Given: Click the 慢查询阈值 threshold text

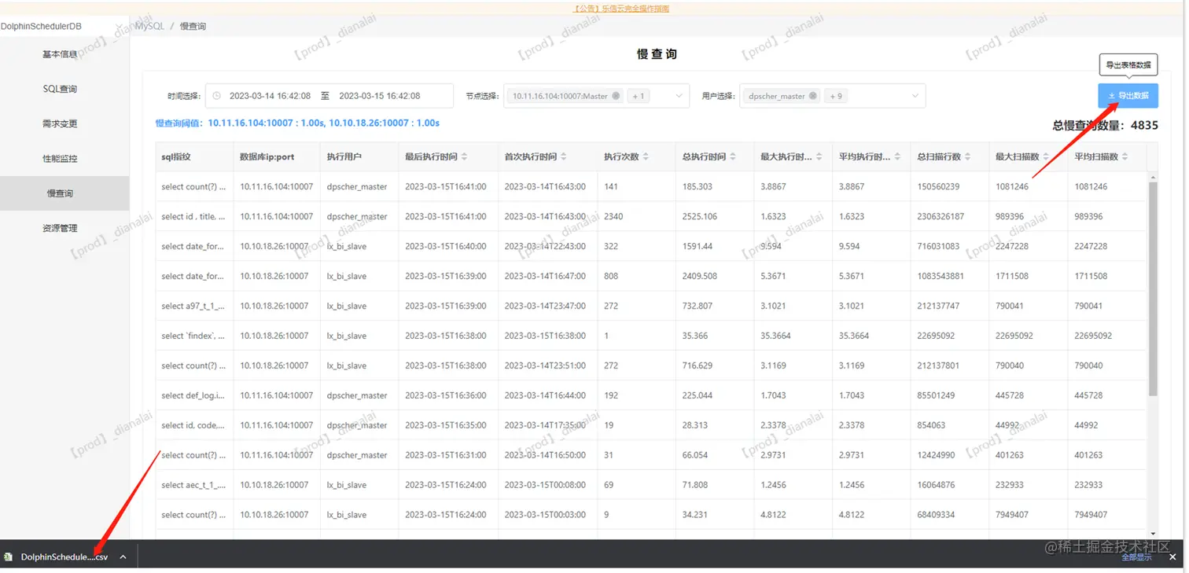Looking at the screenshot, I should tap(297, 123).
